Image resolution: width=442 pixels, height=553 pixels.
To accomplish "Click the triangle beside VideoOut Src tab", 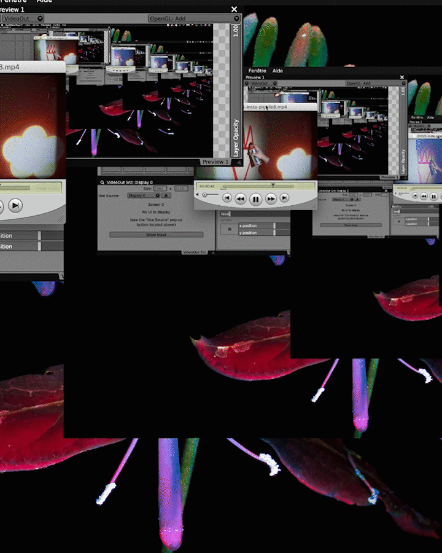I will pos(212,252).
